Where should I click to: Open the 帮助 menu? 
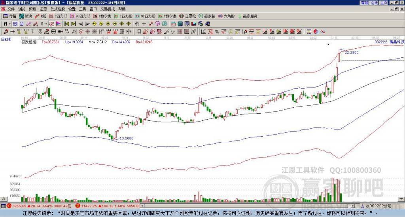coord(122,9)
